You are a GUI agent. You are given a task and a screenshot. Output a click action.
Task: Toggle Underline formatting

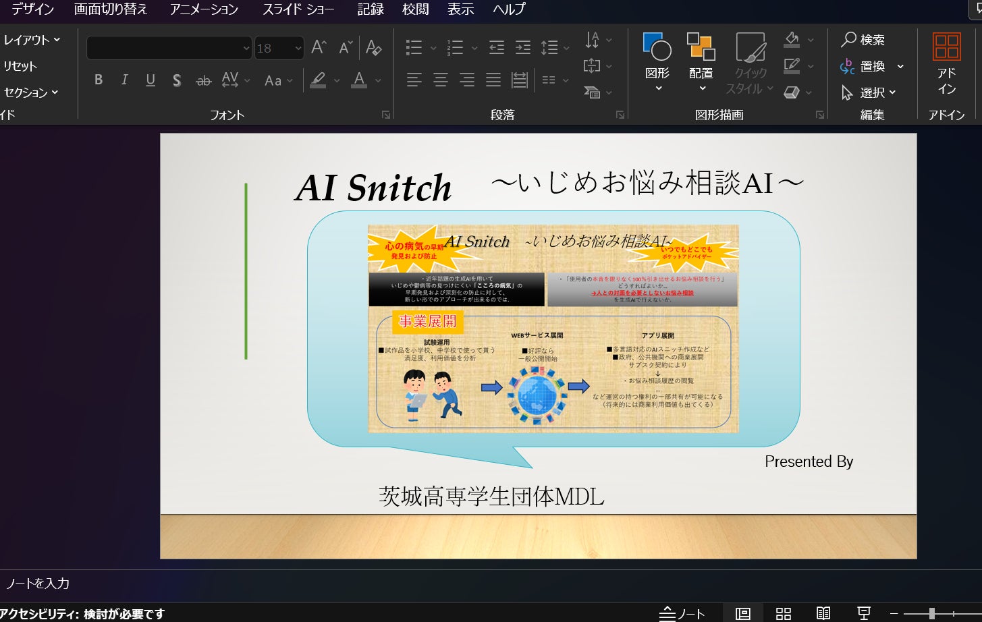(x=151, y=80)
